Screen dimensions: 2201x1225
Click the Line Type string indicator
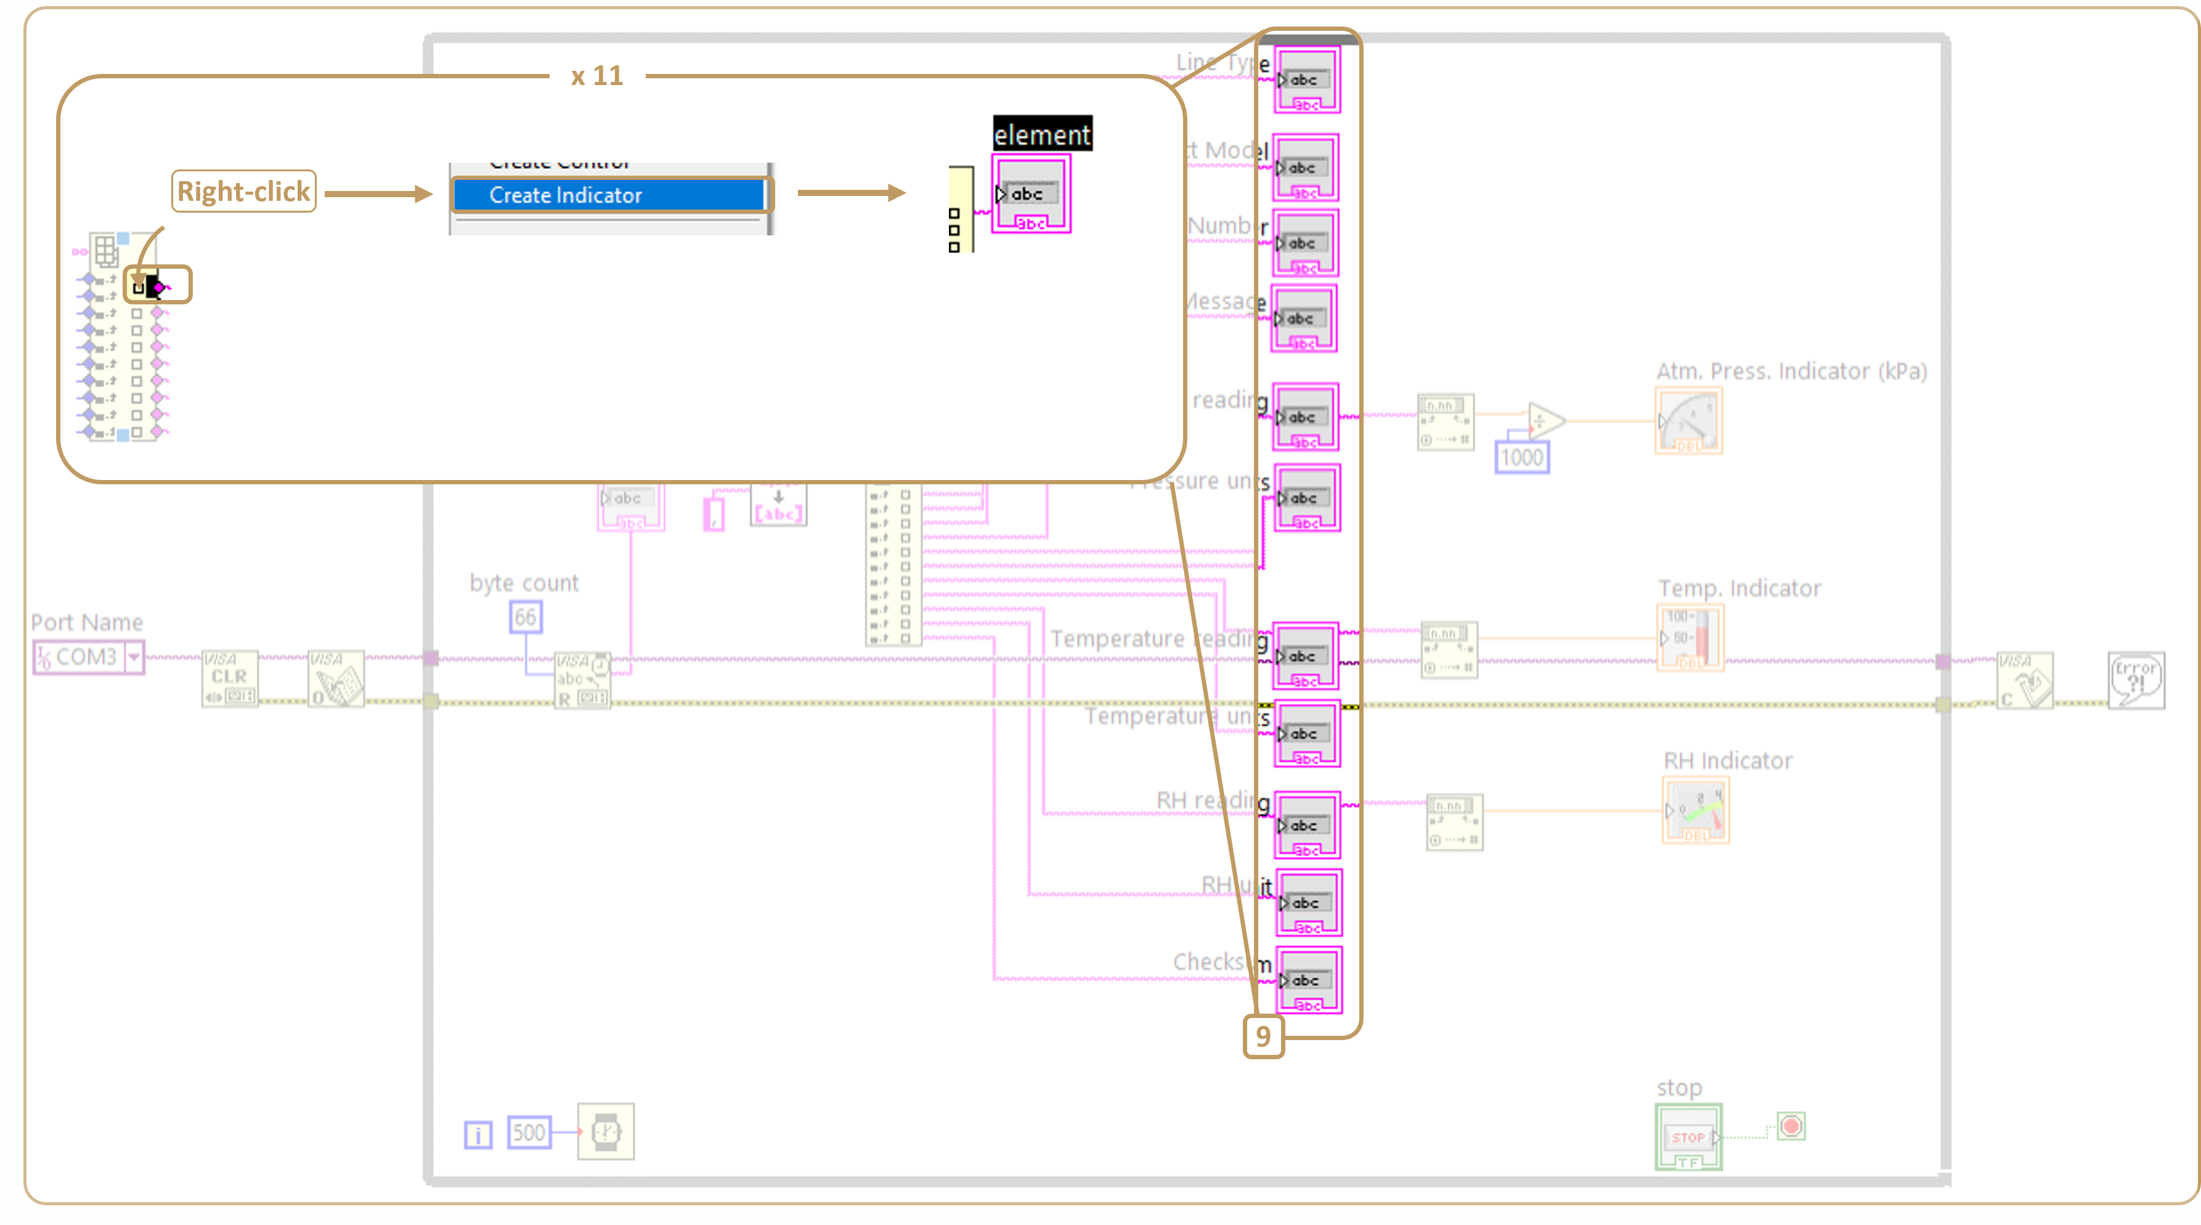point(1308,80)
